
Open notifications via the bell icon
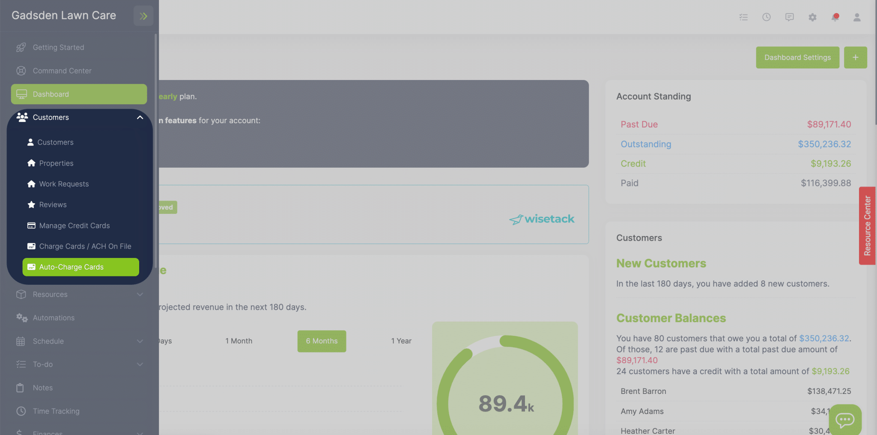[835, 17]
